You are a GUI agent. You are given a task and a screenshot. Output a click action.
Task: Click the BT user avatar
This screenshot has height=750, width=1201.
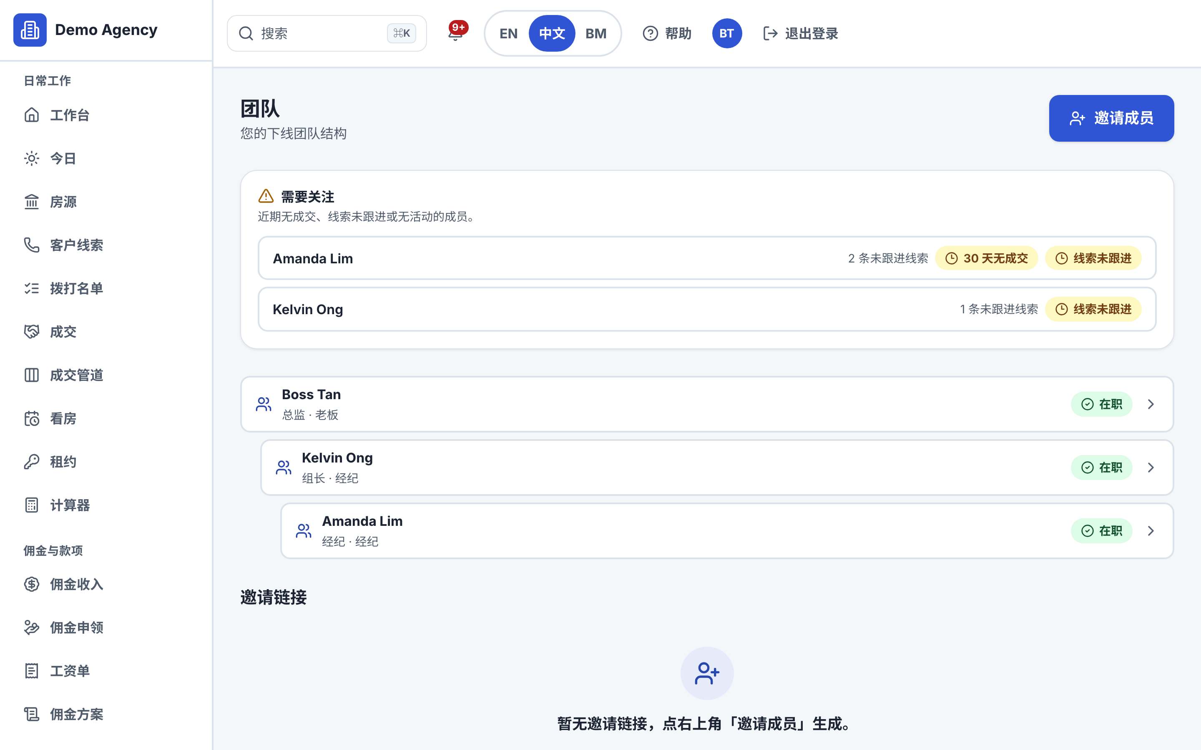[726, 33]
